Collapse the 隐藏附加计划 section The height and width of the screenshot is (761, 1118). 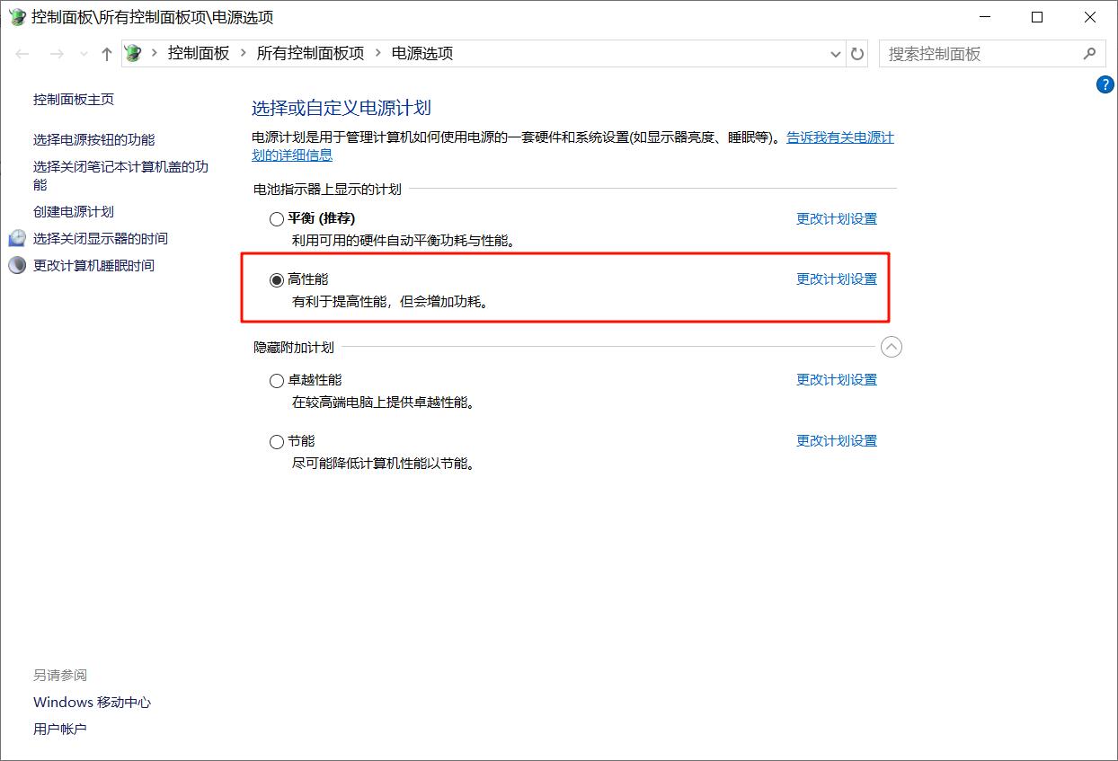[x=891, y=347]
